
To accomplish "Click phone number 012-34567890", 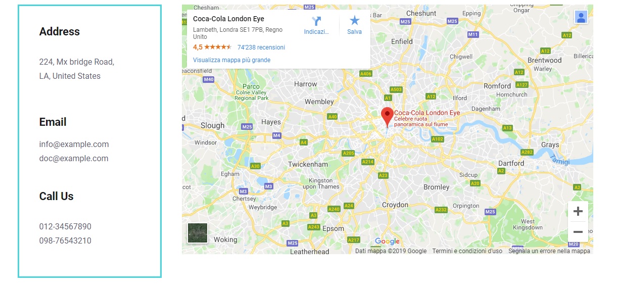I will click(x=65, y=226).
